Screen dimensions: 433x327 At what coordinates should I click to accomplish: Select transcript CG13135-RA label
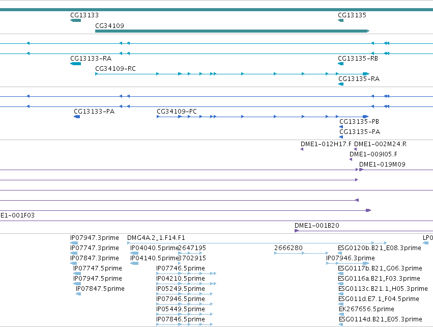click(x=359, y=79)
